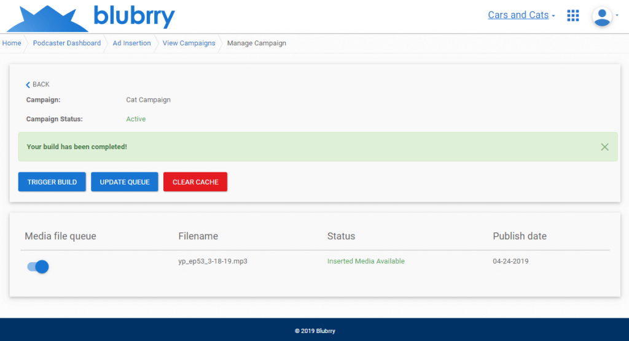This screenshot has width=629, height=341.
Task: Open Ad Insertion breadcrumb
Action: point(131,44)
